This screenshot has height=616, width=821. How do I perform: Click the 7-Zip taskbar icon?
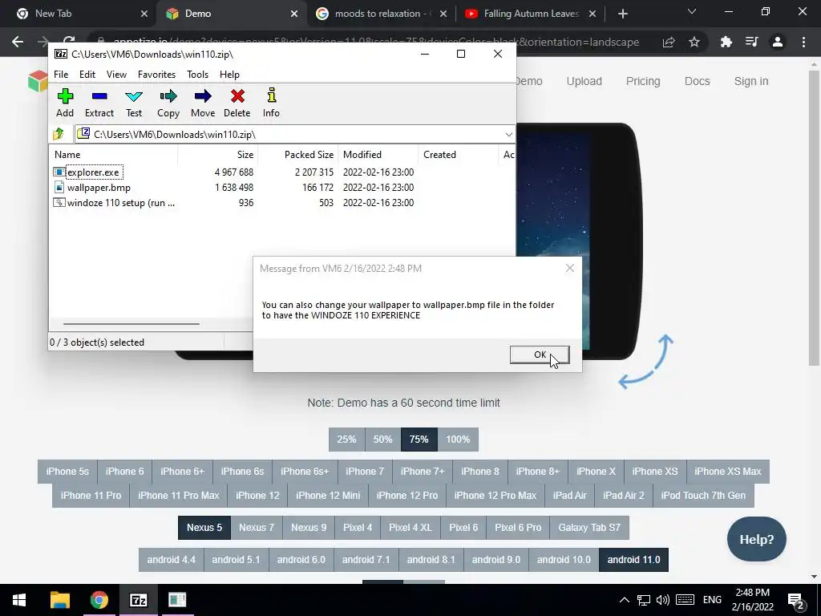tap(138, 600)
